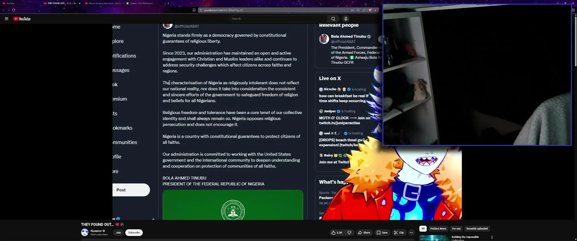
Task: Subscribe to Nuxanor
Action: (134, 233)
